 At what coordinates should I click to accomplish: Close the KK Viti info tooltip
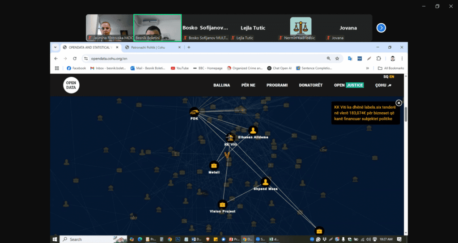click(399, 103)
